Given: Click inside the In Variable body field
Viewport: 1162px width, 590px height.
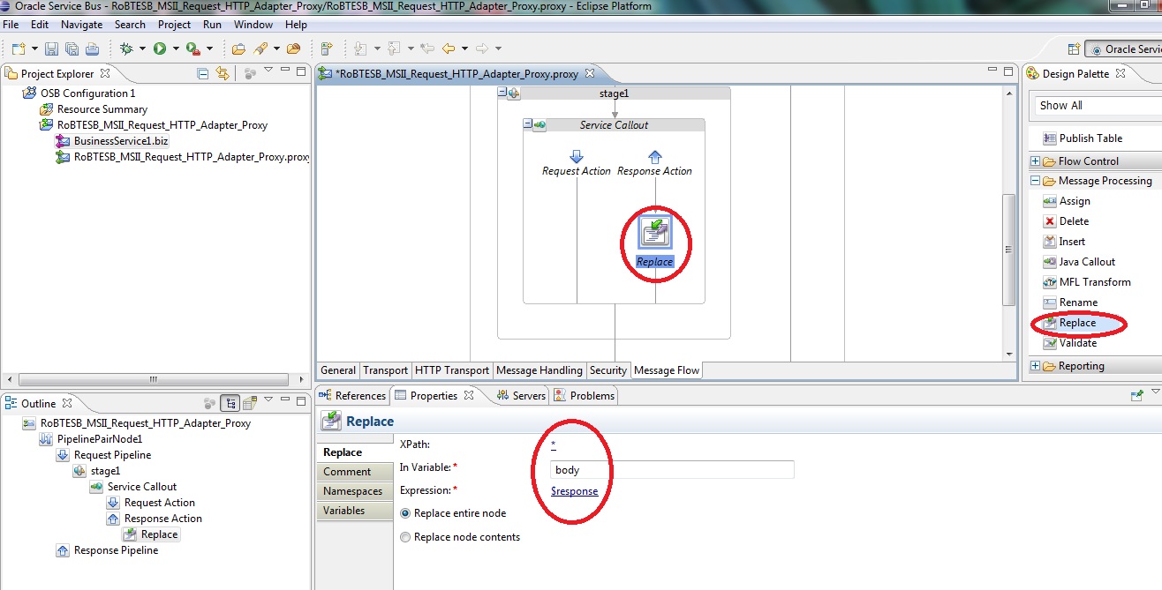Looking at the screenshot, I should pos(618,469).
